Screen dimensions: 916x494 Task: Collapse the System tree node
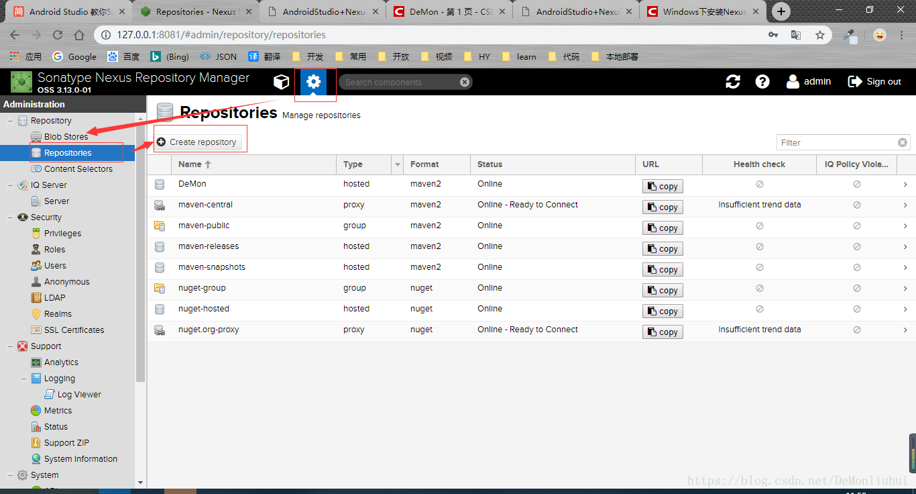[10, 475]
